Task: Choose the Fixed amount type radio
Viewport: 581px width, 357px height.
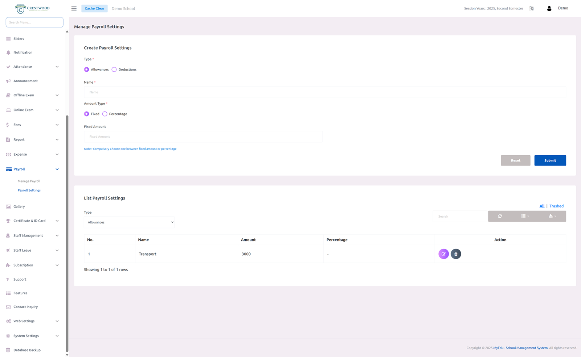Action: [x=86, y=114]
